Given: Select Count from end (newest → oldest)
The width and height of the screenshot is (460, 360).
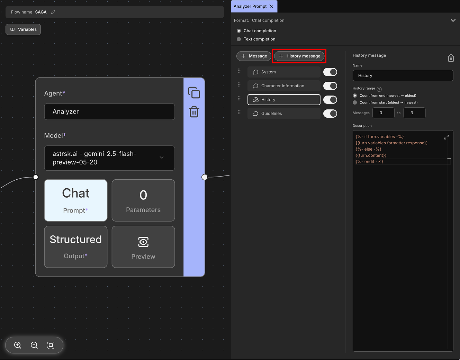Looking at the screenshot, I should pyautogui.click(x=355, y=96).
